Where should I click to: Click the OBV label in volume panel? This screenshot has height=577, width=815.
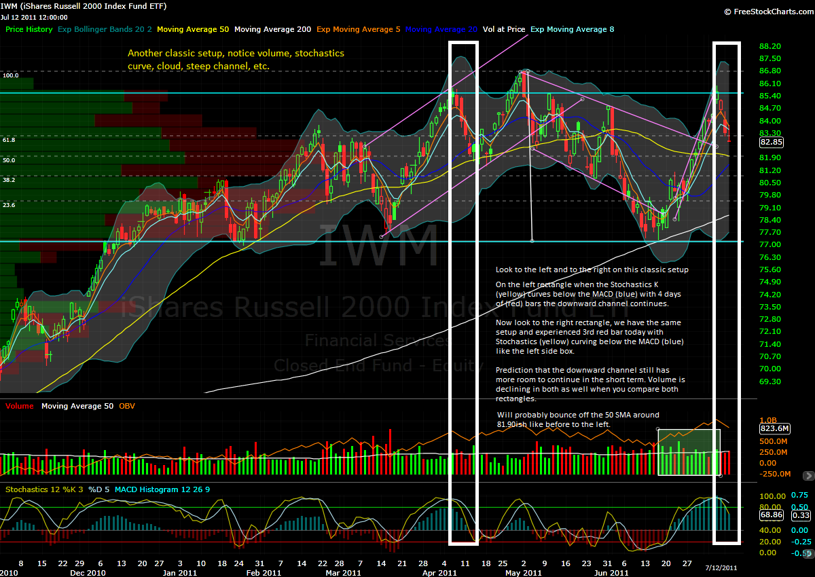[127, 406]
